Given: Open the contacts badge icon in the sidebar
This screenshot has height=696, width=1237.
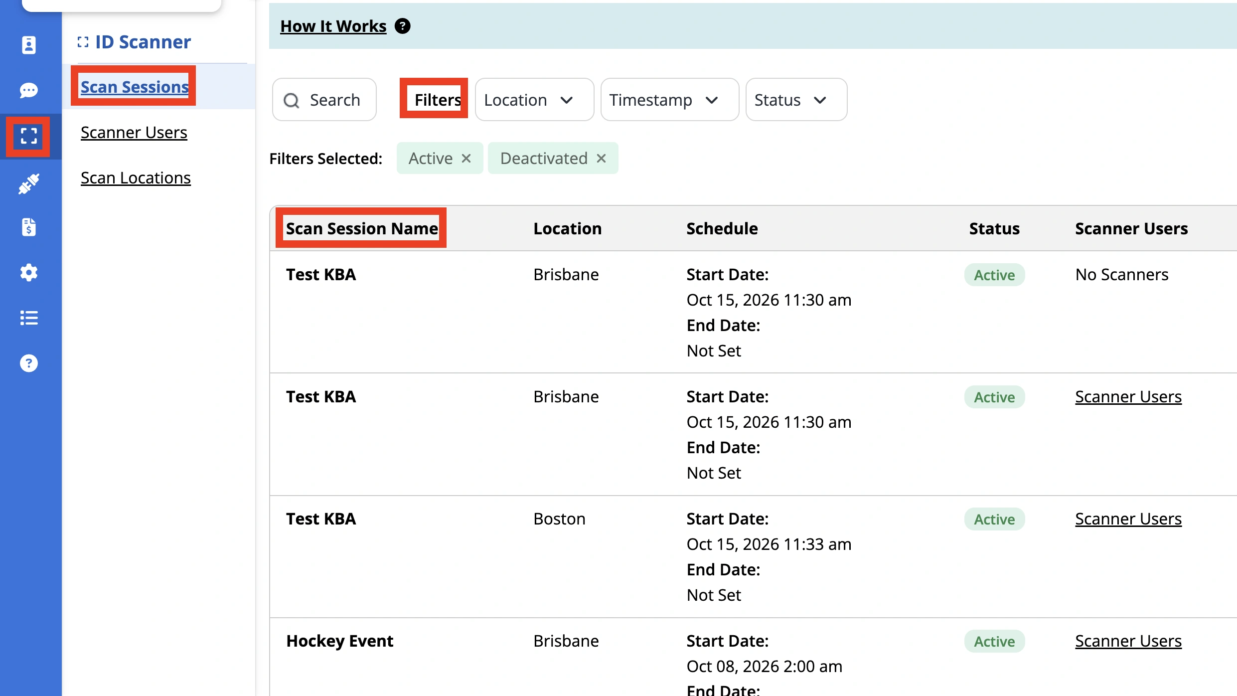Looking at the screenshot, I should pos(29,45).
